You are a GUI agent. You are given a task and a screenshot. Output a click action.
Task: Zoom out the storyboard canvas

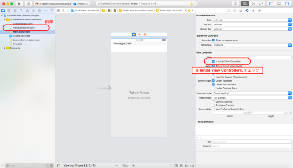point(116,166)
